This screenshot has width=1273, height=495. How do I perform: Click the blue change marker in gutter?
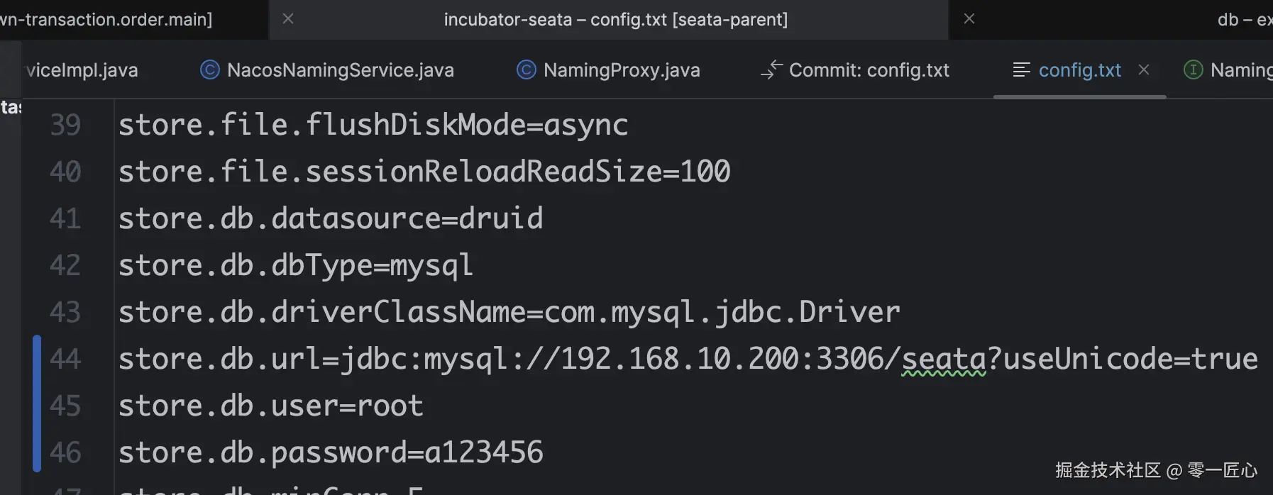tap(37, 404)
